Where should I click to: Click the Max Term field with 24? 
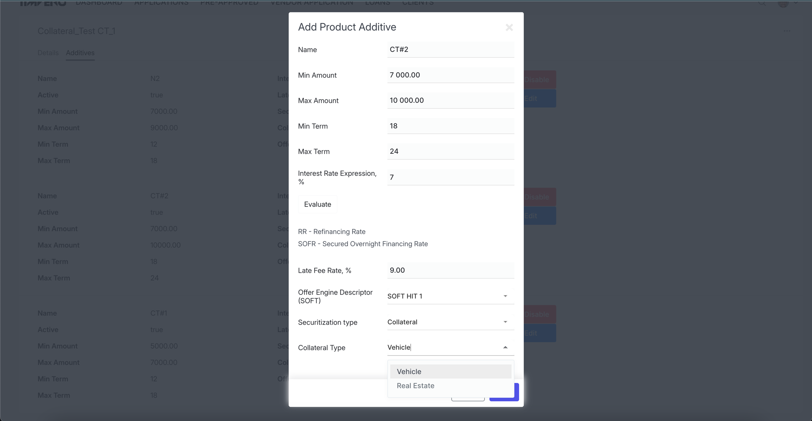[x=450, y=151]
